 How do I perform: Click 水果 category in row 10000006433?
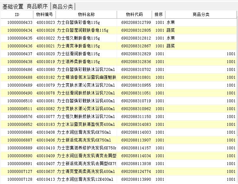point(171,23)
